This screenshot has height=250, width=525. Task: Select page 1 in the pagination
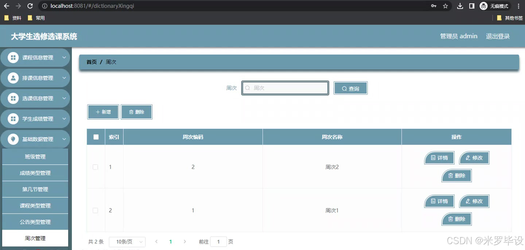171,242
